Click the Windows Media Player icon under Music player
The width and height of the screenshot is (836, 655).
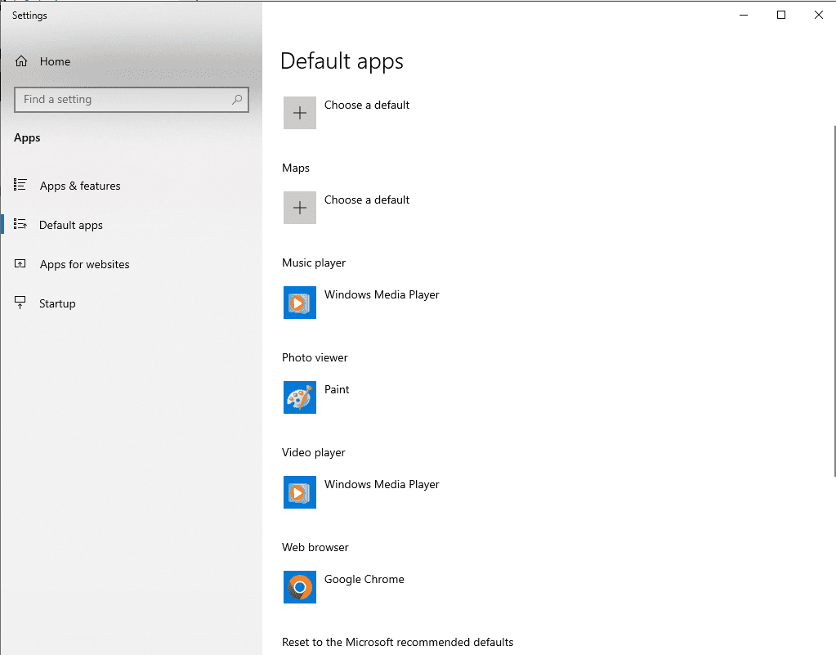click(299, 303)
